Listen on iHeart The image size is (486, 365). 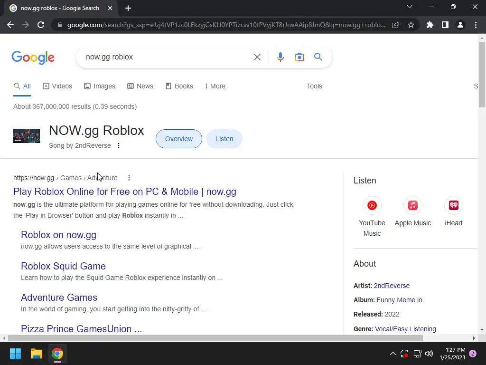pyautogui.click(x=453, y=211)
